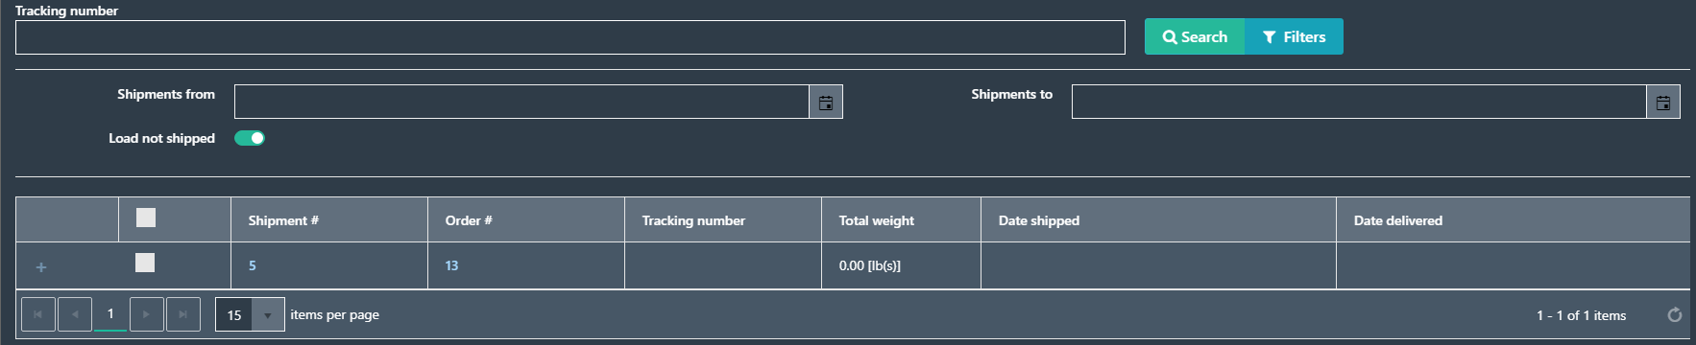Sort by Total weight column header
Viewport: 1696px width, 345px height.
click(x=877, y=220)
